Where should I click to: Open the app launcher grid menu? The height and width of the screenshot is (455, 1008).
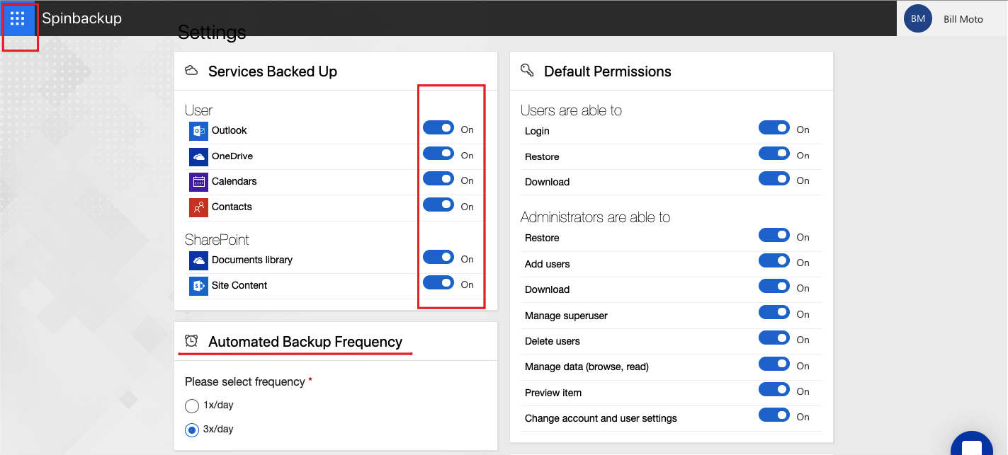pos(18,18)
